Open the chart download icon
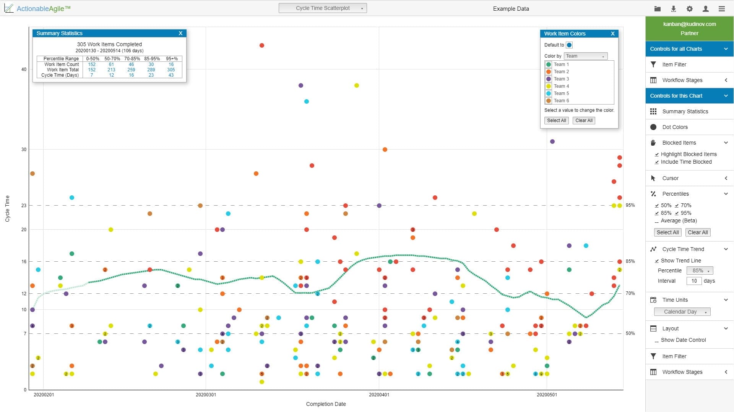Screen dimensions: 734x412 pos(674,8)
